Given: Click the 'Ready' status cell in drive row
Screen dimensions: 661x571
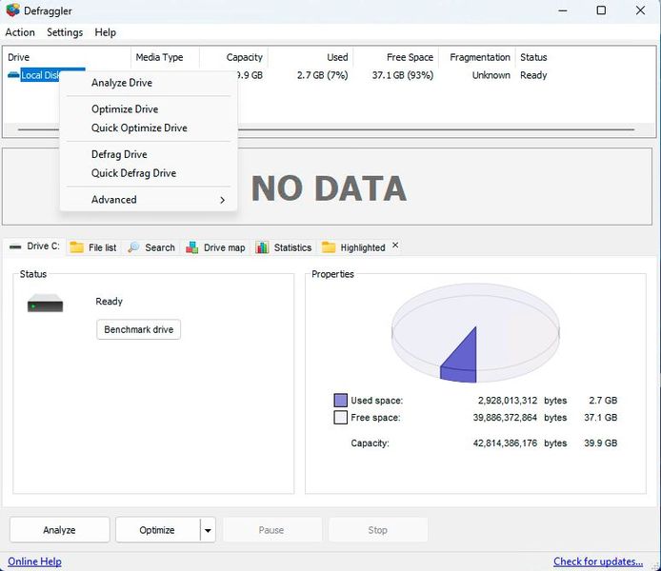Looking at the screenshot, I should click(x=533, y=75).
